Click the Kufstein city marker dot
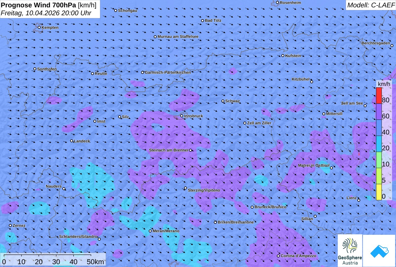The height and width of the screenshot is (267, 396). tap(283, 56)
